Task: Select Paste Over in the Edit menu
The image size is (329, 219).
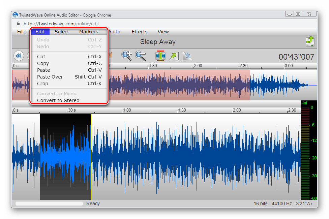Action: pyautogui.click(x=50, y=77)
